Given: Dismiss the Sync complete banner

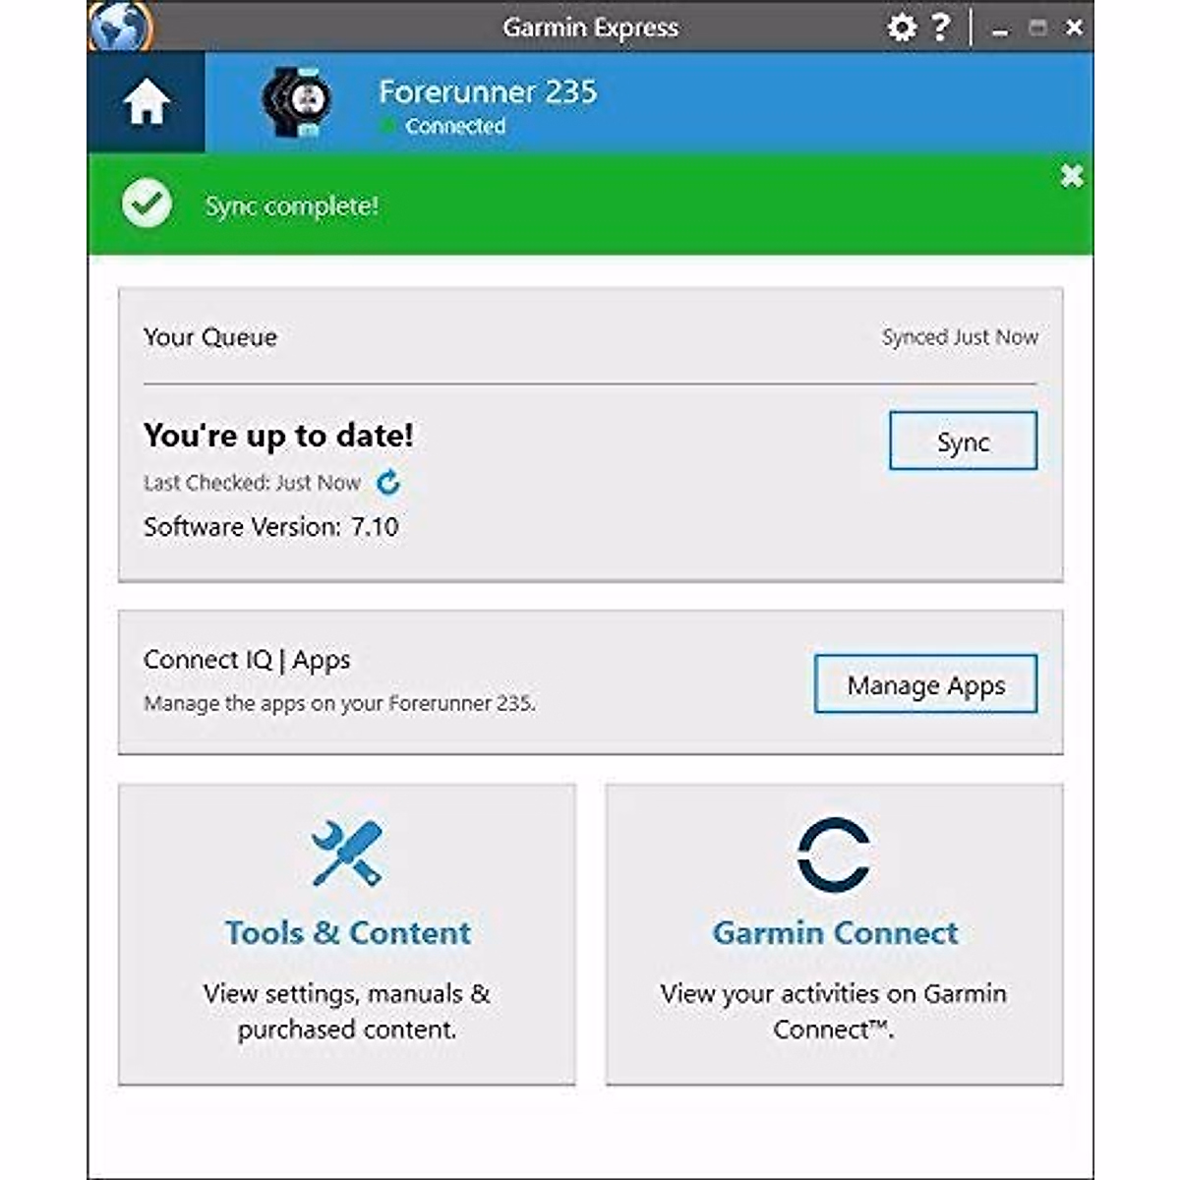Looking at the screenshot, I should [1072, 176].
